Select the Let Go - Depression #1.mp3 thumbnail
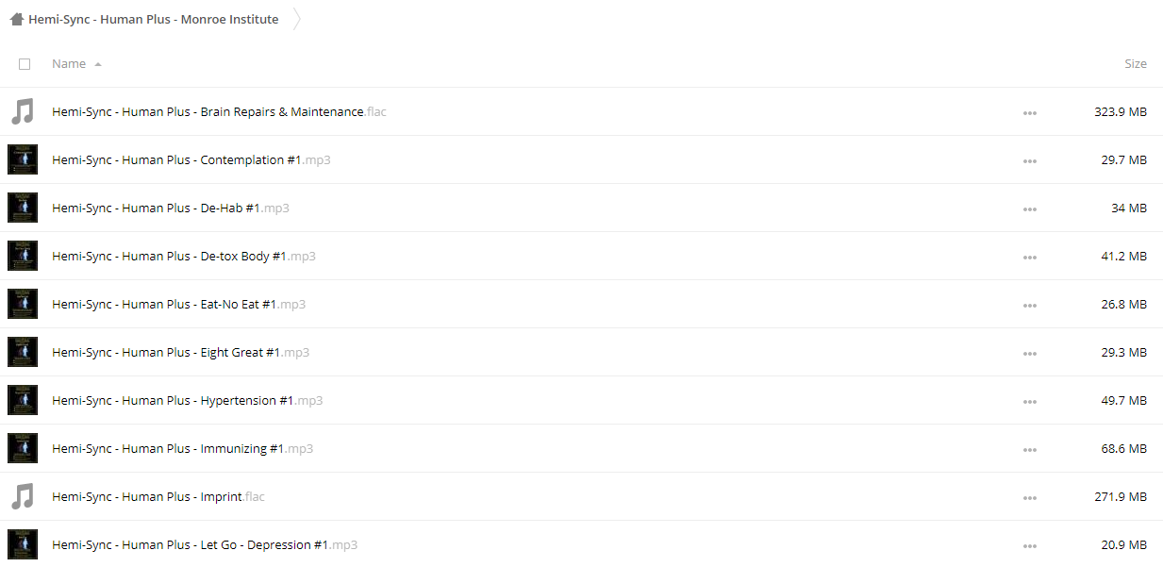This screenshot has height=567, width=1163. 23,544
